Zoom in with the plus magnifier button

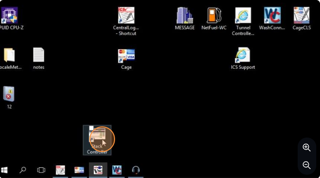(x=306, y=147)
